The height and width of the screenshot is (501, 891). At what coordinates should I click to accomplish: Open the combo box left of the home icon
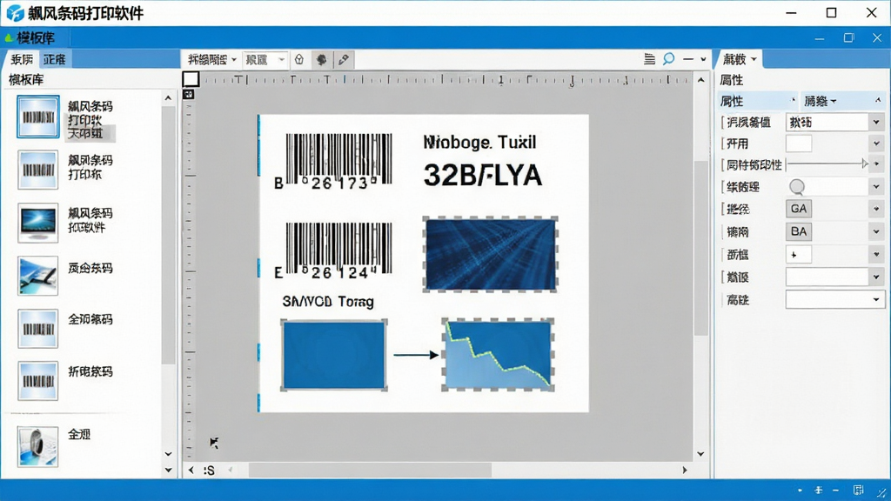click(x=265, y=59)
